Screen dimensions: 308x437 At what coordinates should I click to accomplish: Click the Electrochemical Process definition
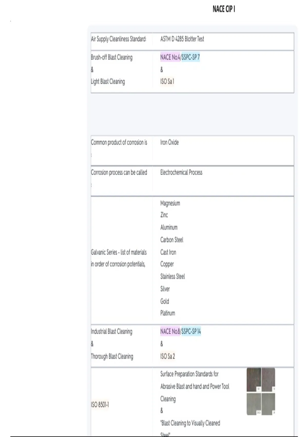click(181, 172)
